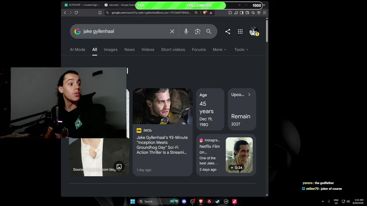Image resolution: width=367 pixels, height=206 pixels.
Task: Switch to the Forums tab
Action: click(199, 49)
